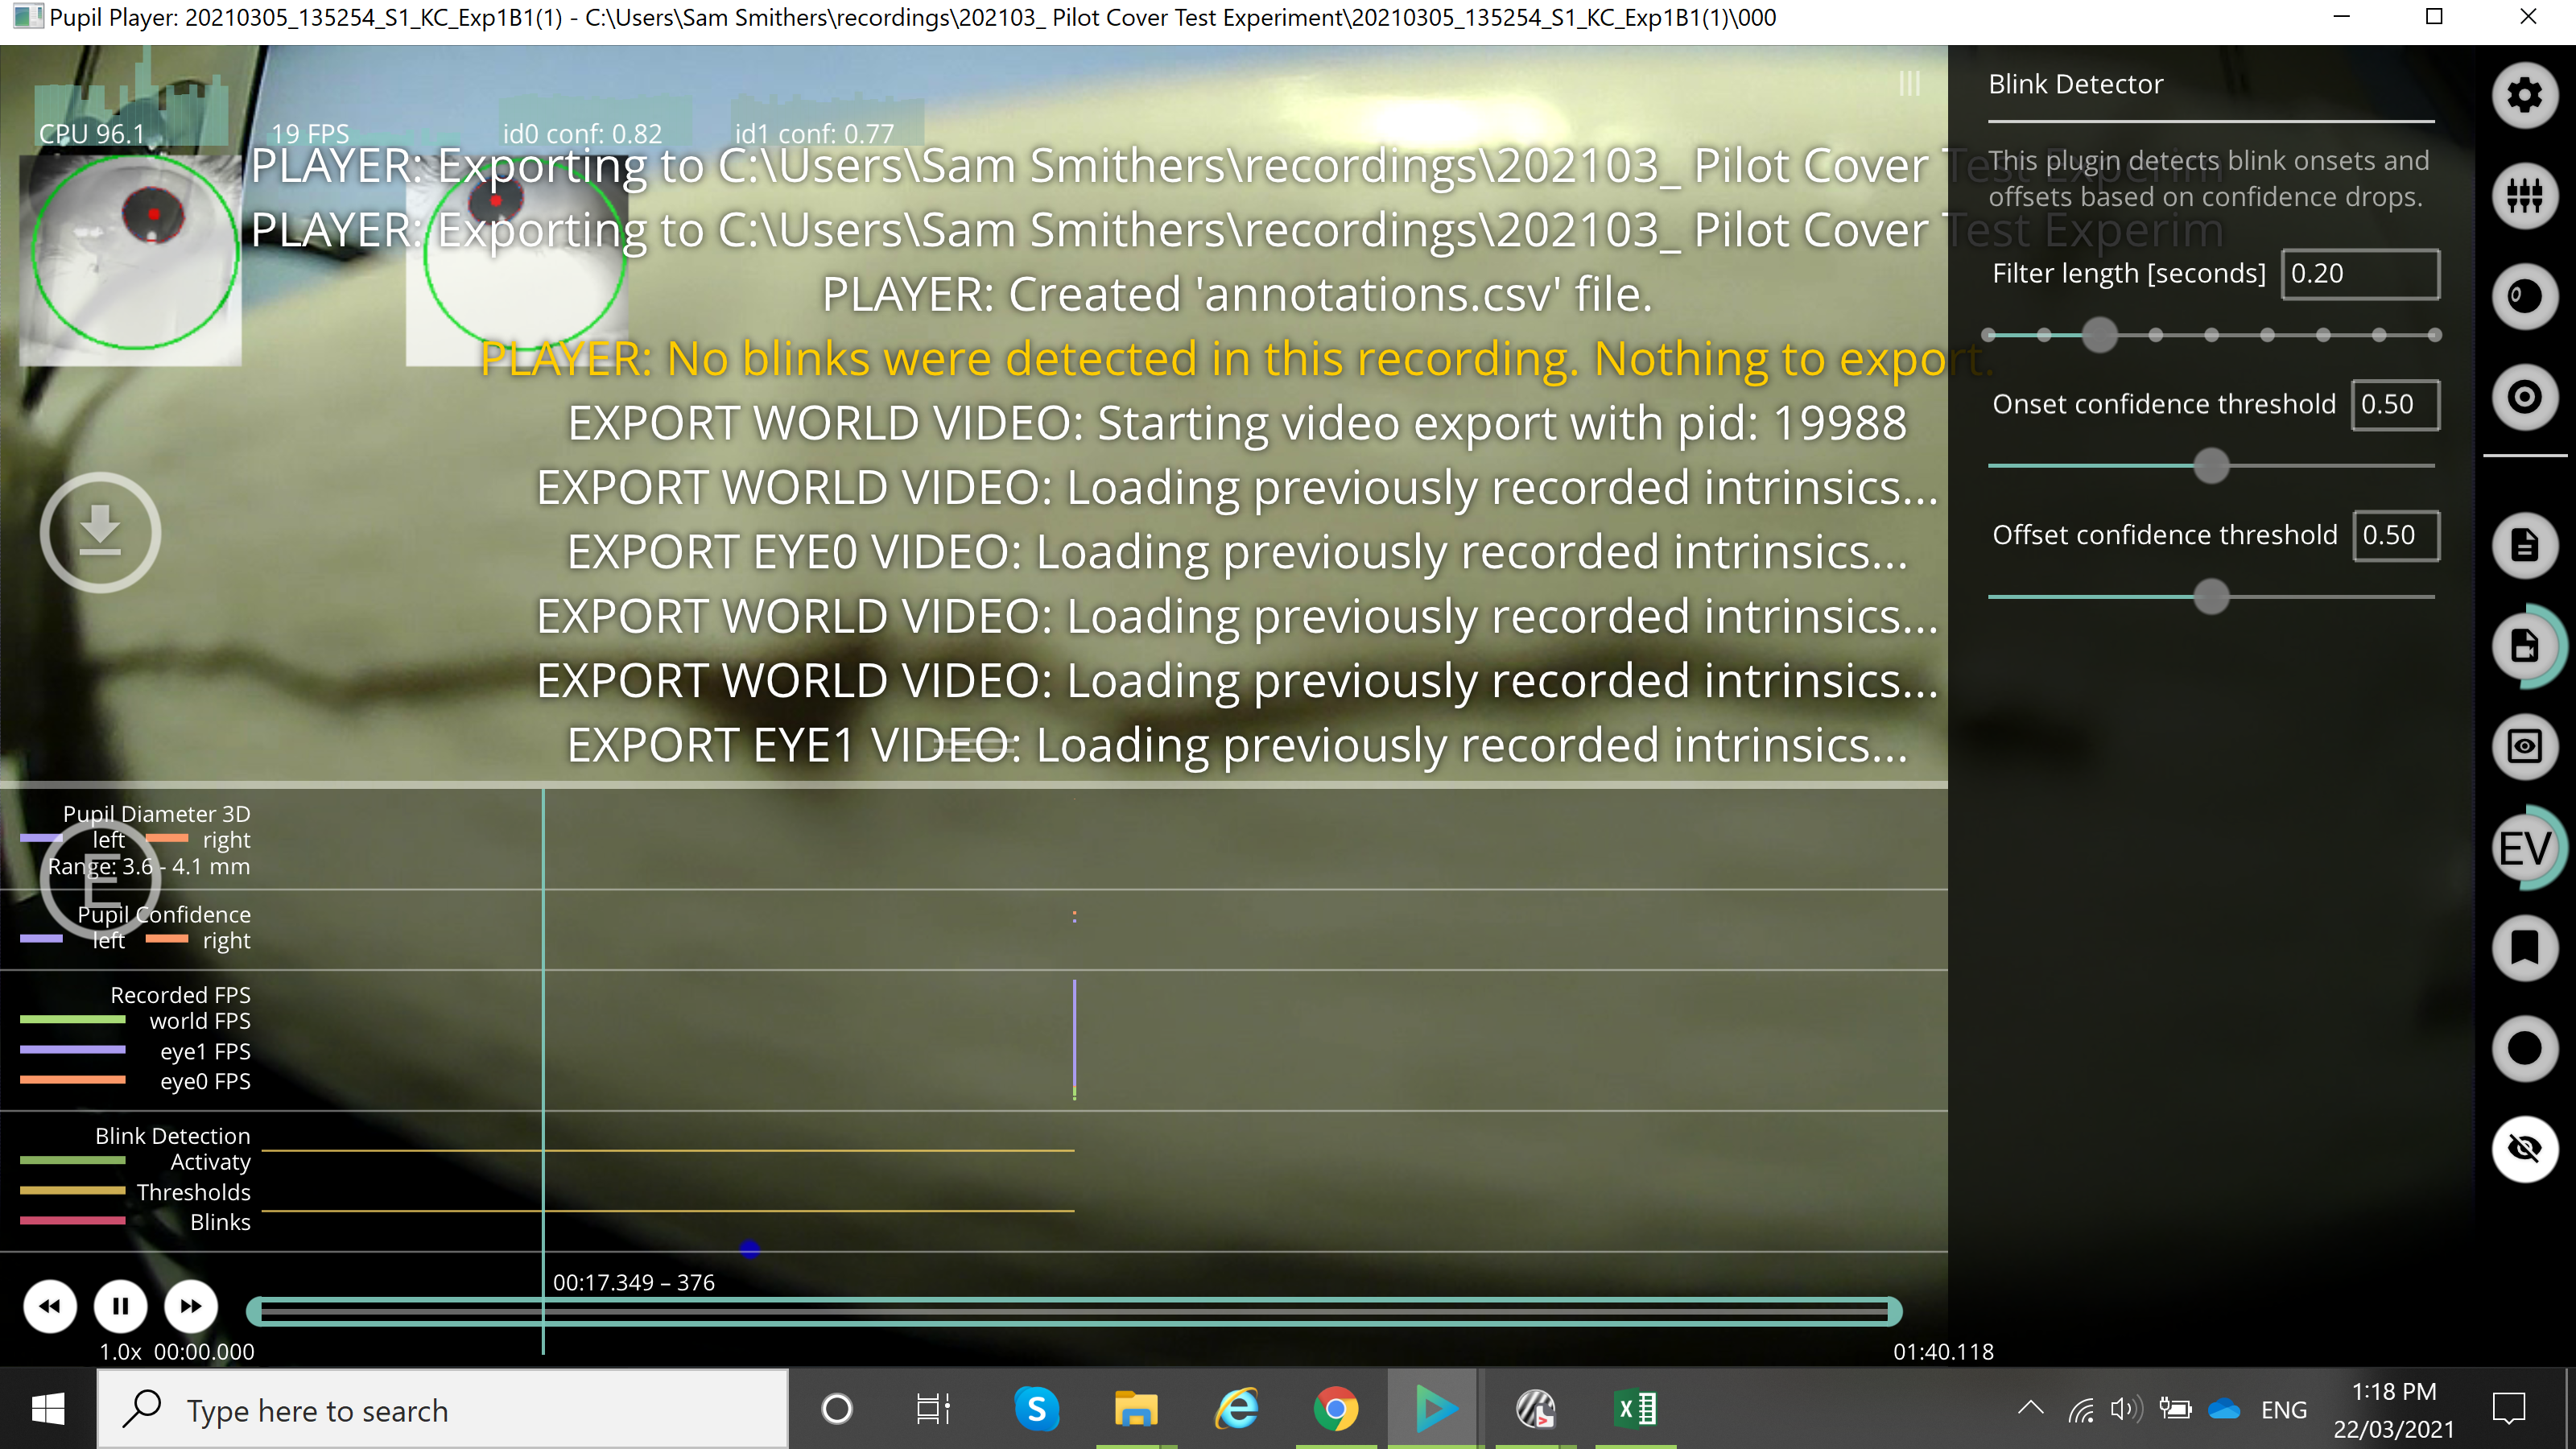
Task: Open notification center icon
Action: [2509, 1410]
